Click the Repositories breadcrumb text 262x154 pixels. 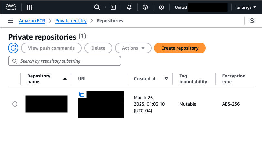click(110, 21)
